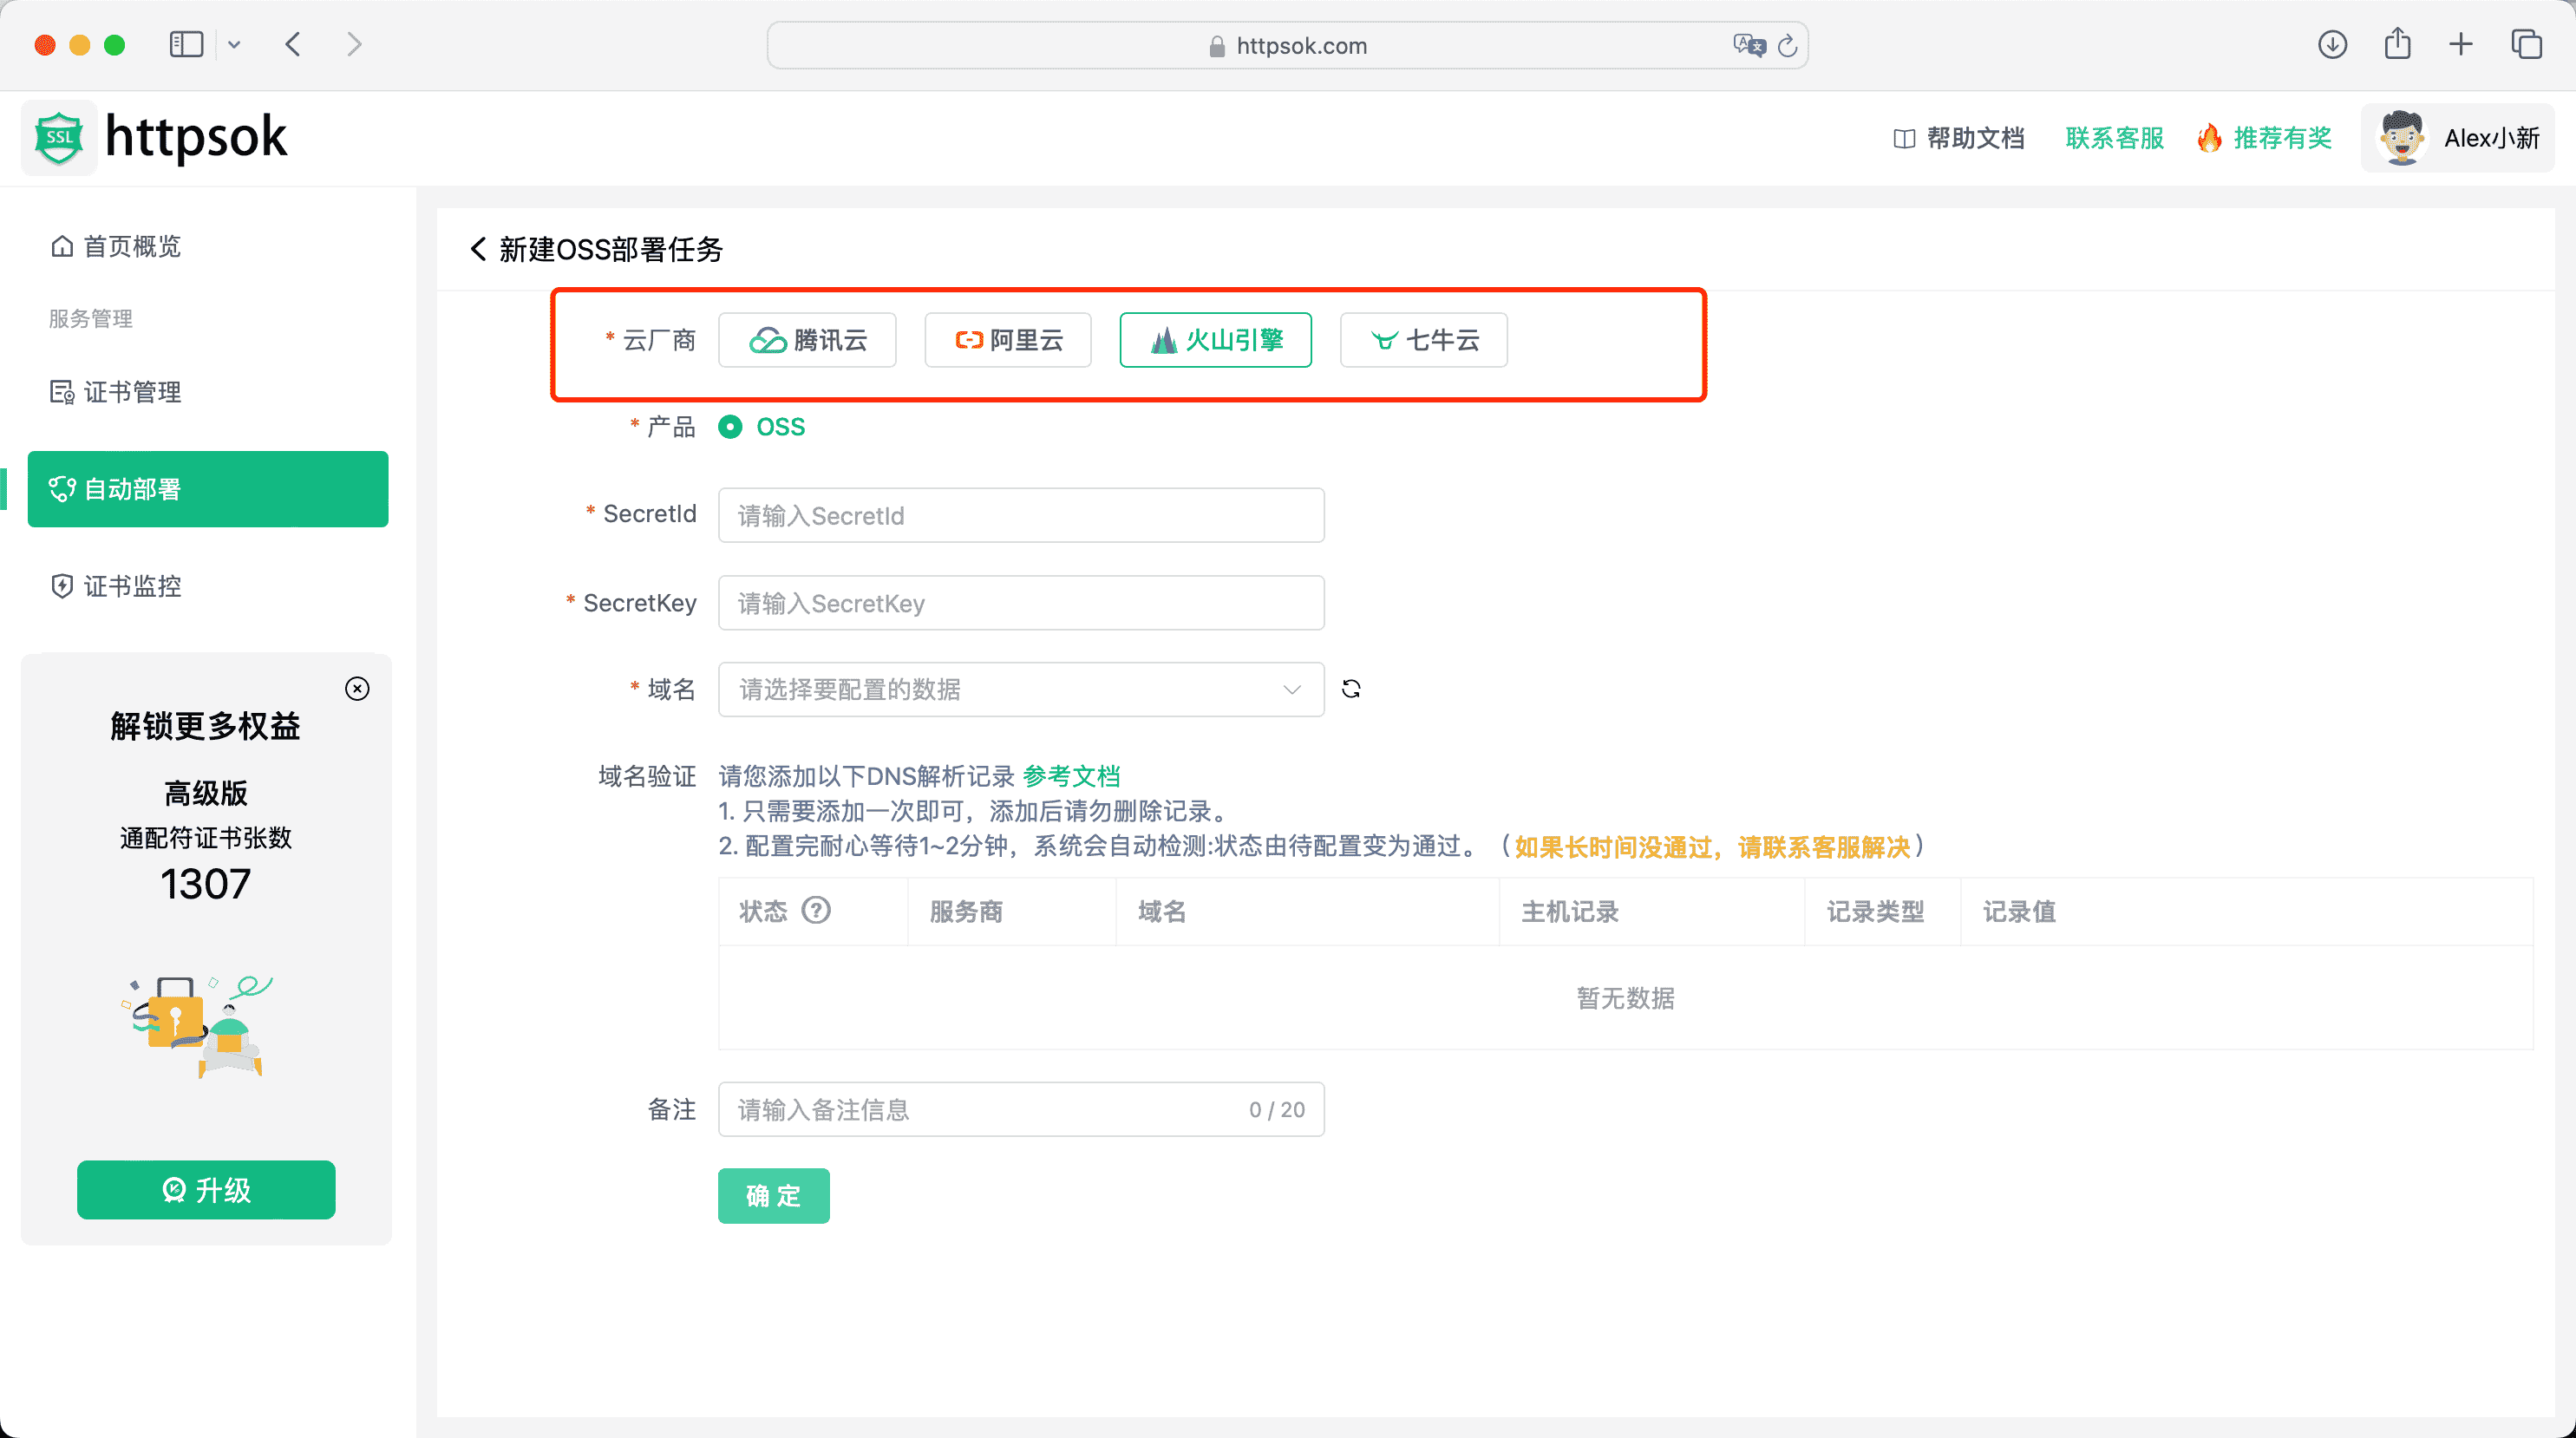Viewport: 2576px width, 1438px height.
Task: Open the 参考文档 reference link
Action: pyautogui.click(x=1070, y=776)
